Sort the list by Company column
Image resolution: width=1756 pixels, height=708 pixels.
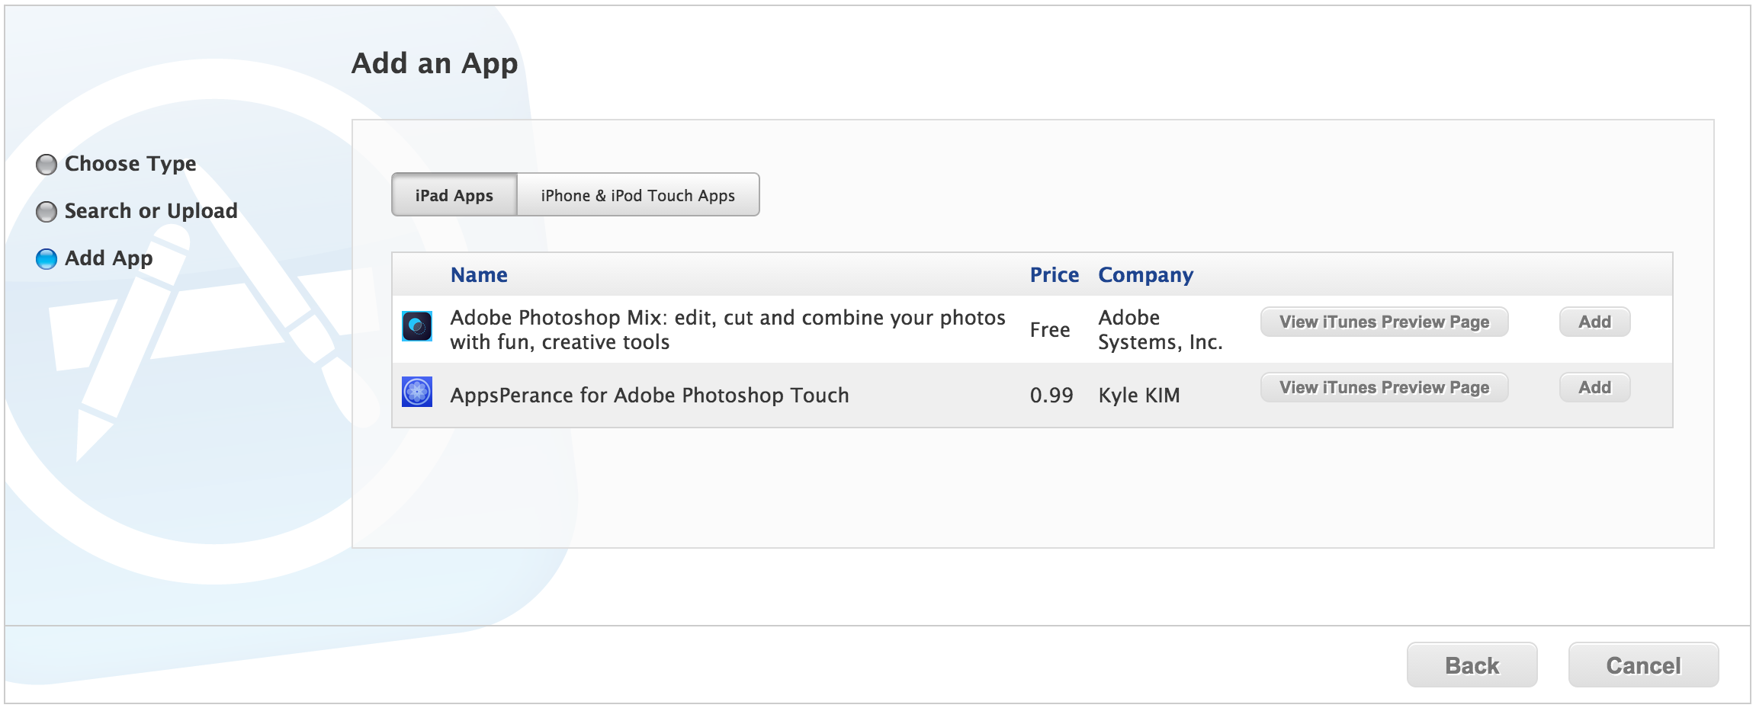click(1145, 275)
